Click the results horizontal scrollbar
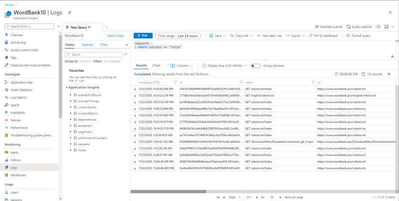Viewport: 399px width, 201px height. (x=168, y=192)
